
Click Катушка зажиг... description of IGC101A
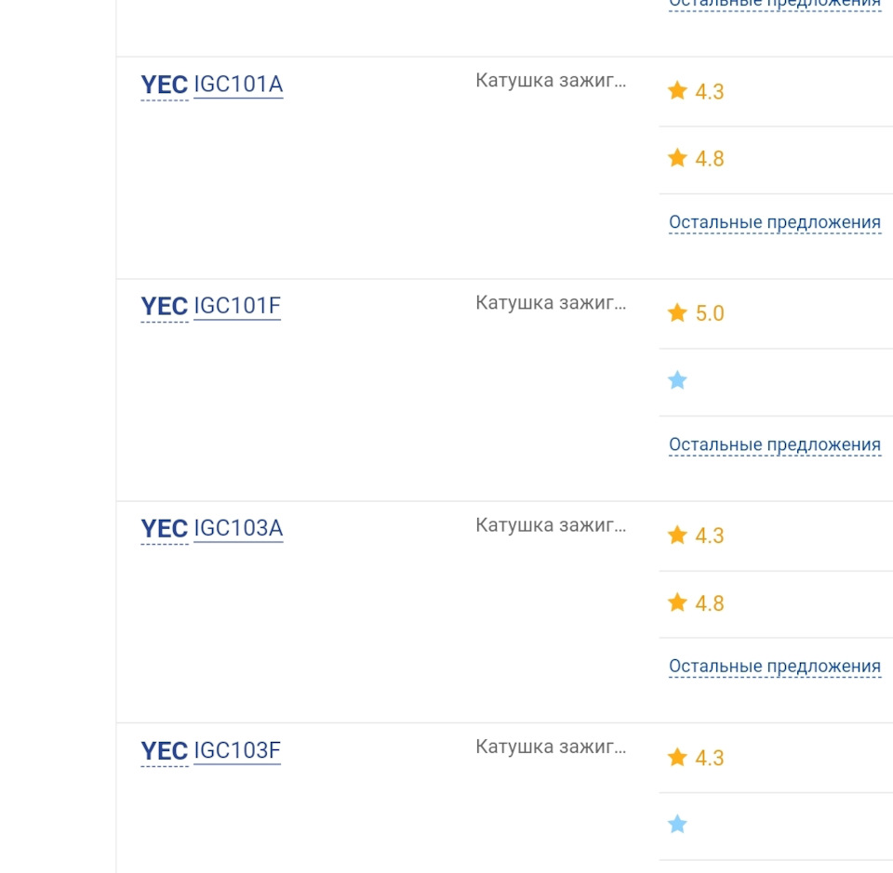(x=551, y=81)
